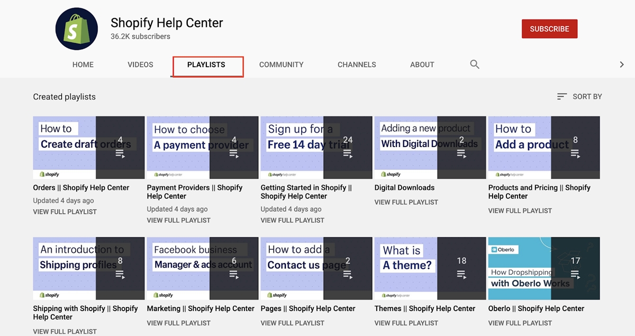Open the Community tab
The image size is (635, 336).
coord(281,65)
